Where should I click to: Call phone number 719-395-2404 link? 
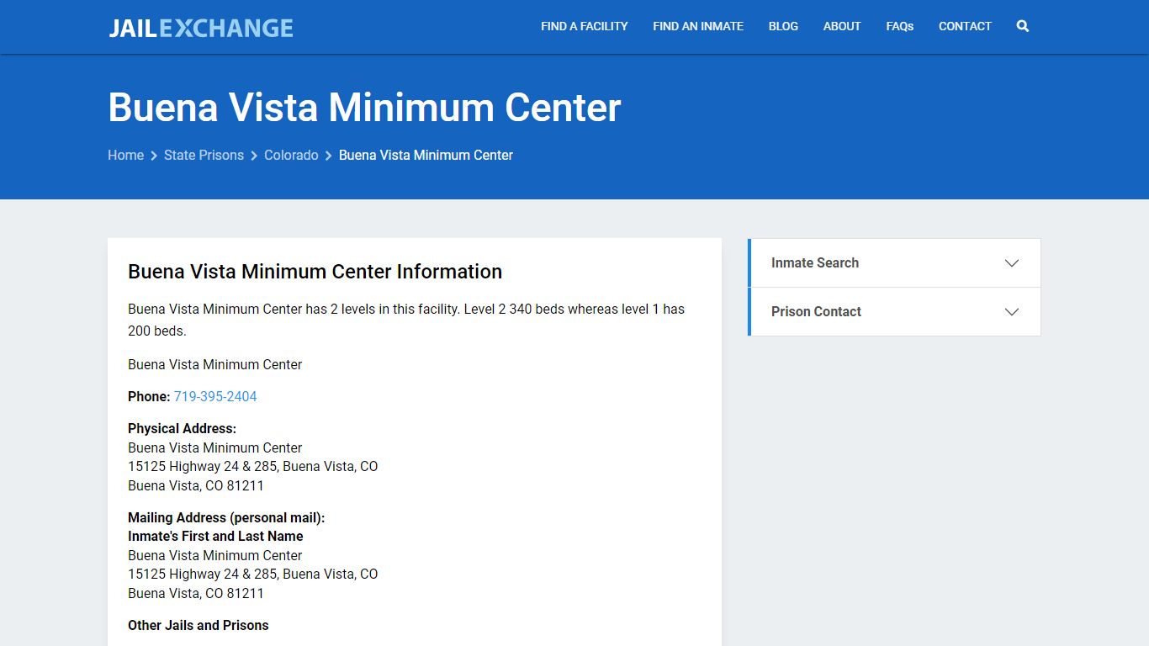[215, 396]
